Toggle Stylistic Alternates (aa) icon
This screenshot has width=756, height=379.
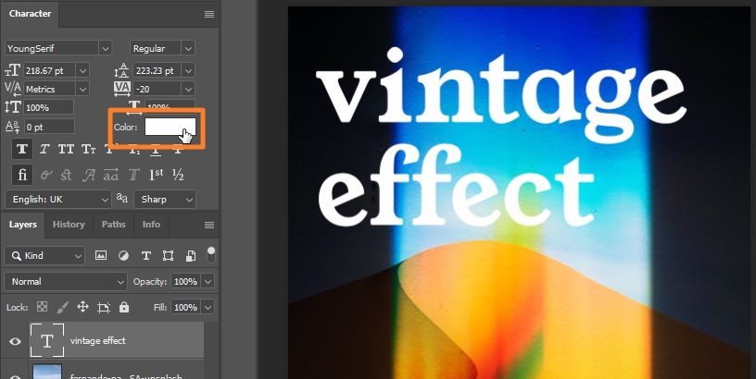click(x=111, y=175)
